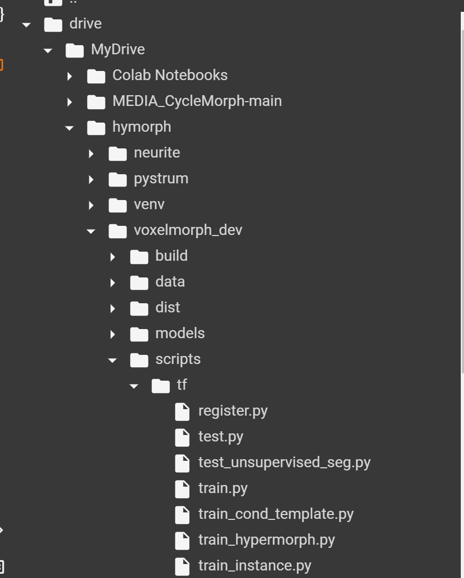Open the Secrets panel
The height and width of the screenshot is (578, 464).
click(x=2, y=64)
